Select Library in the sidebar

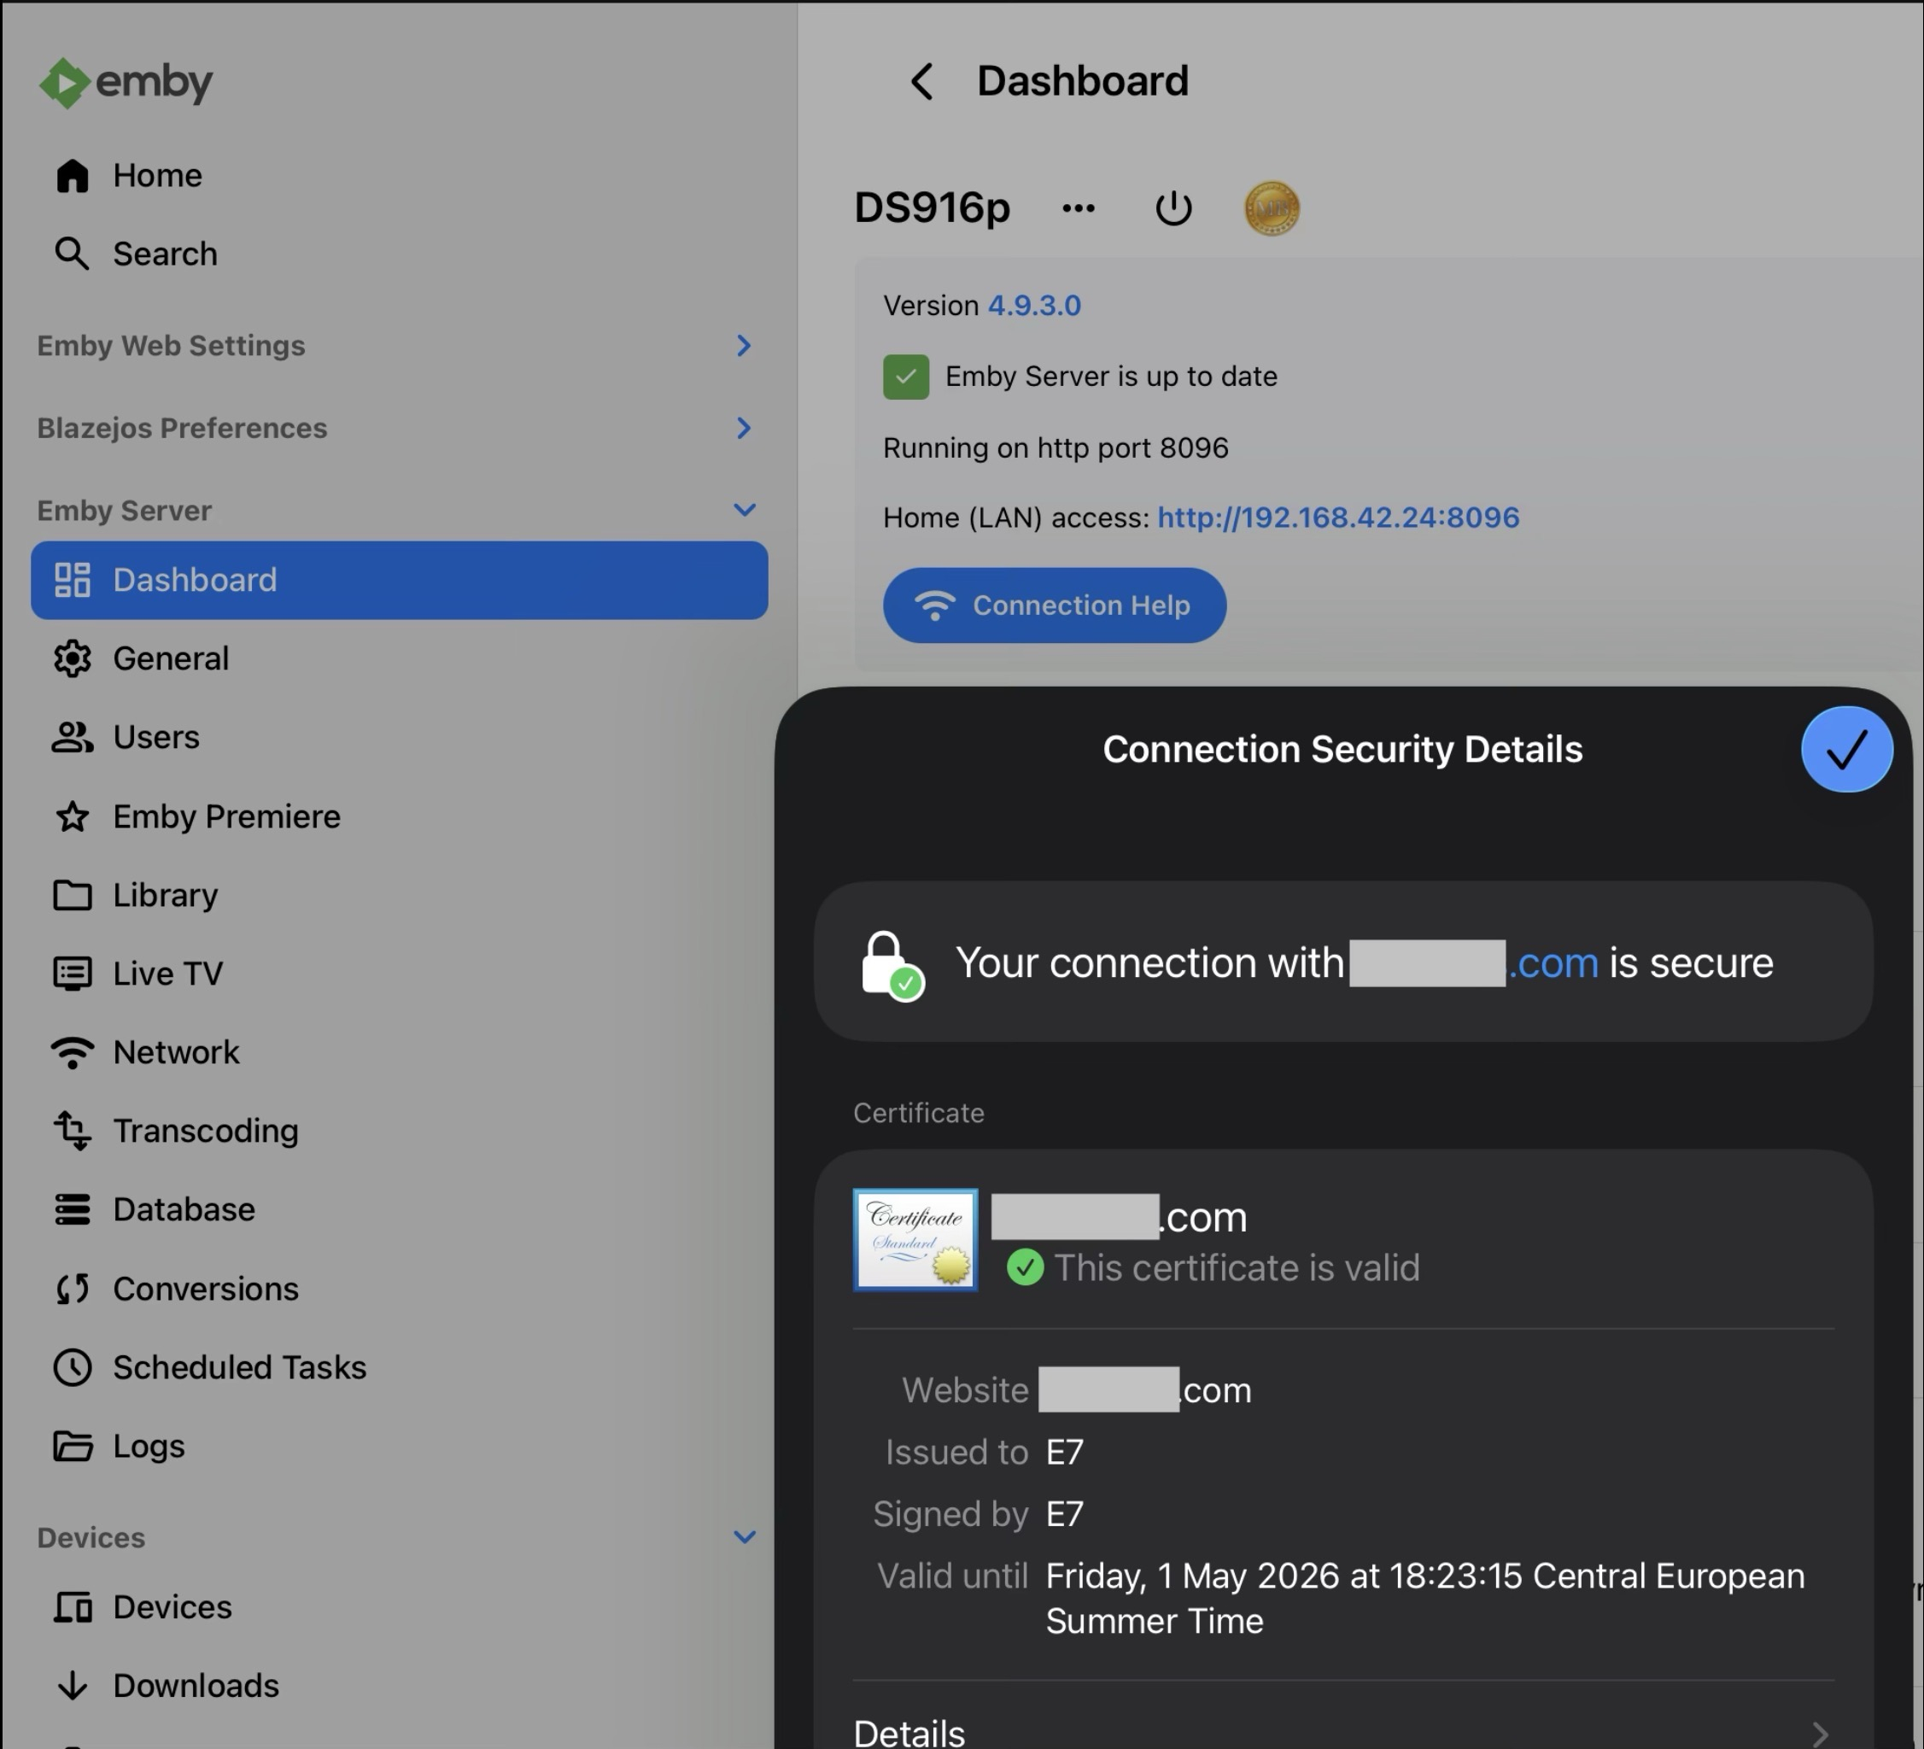tap(165, 895)
